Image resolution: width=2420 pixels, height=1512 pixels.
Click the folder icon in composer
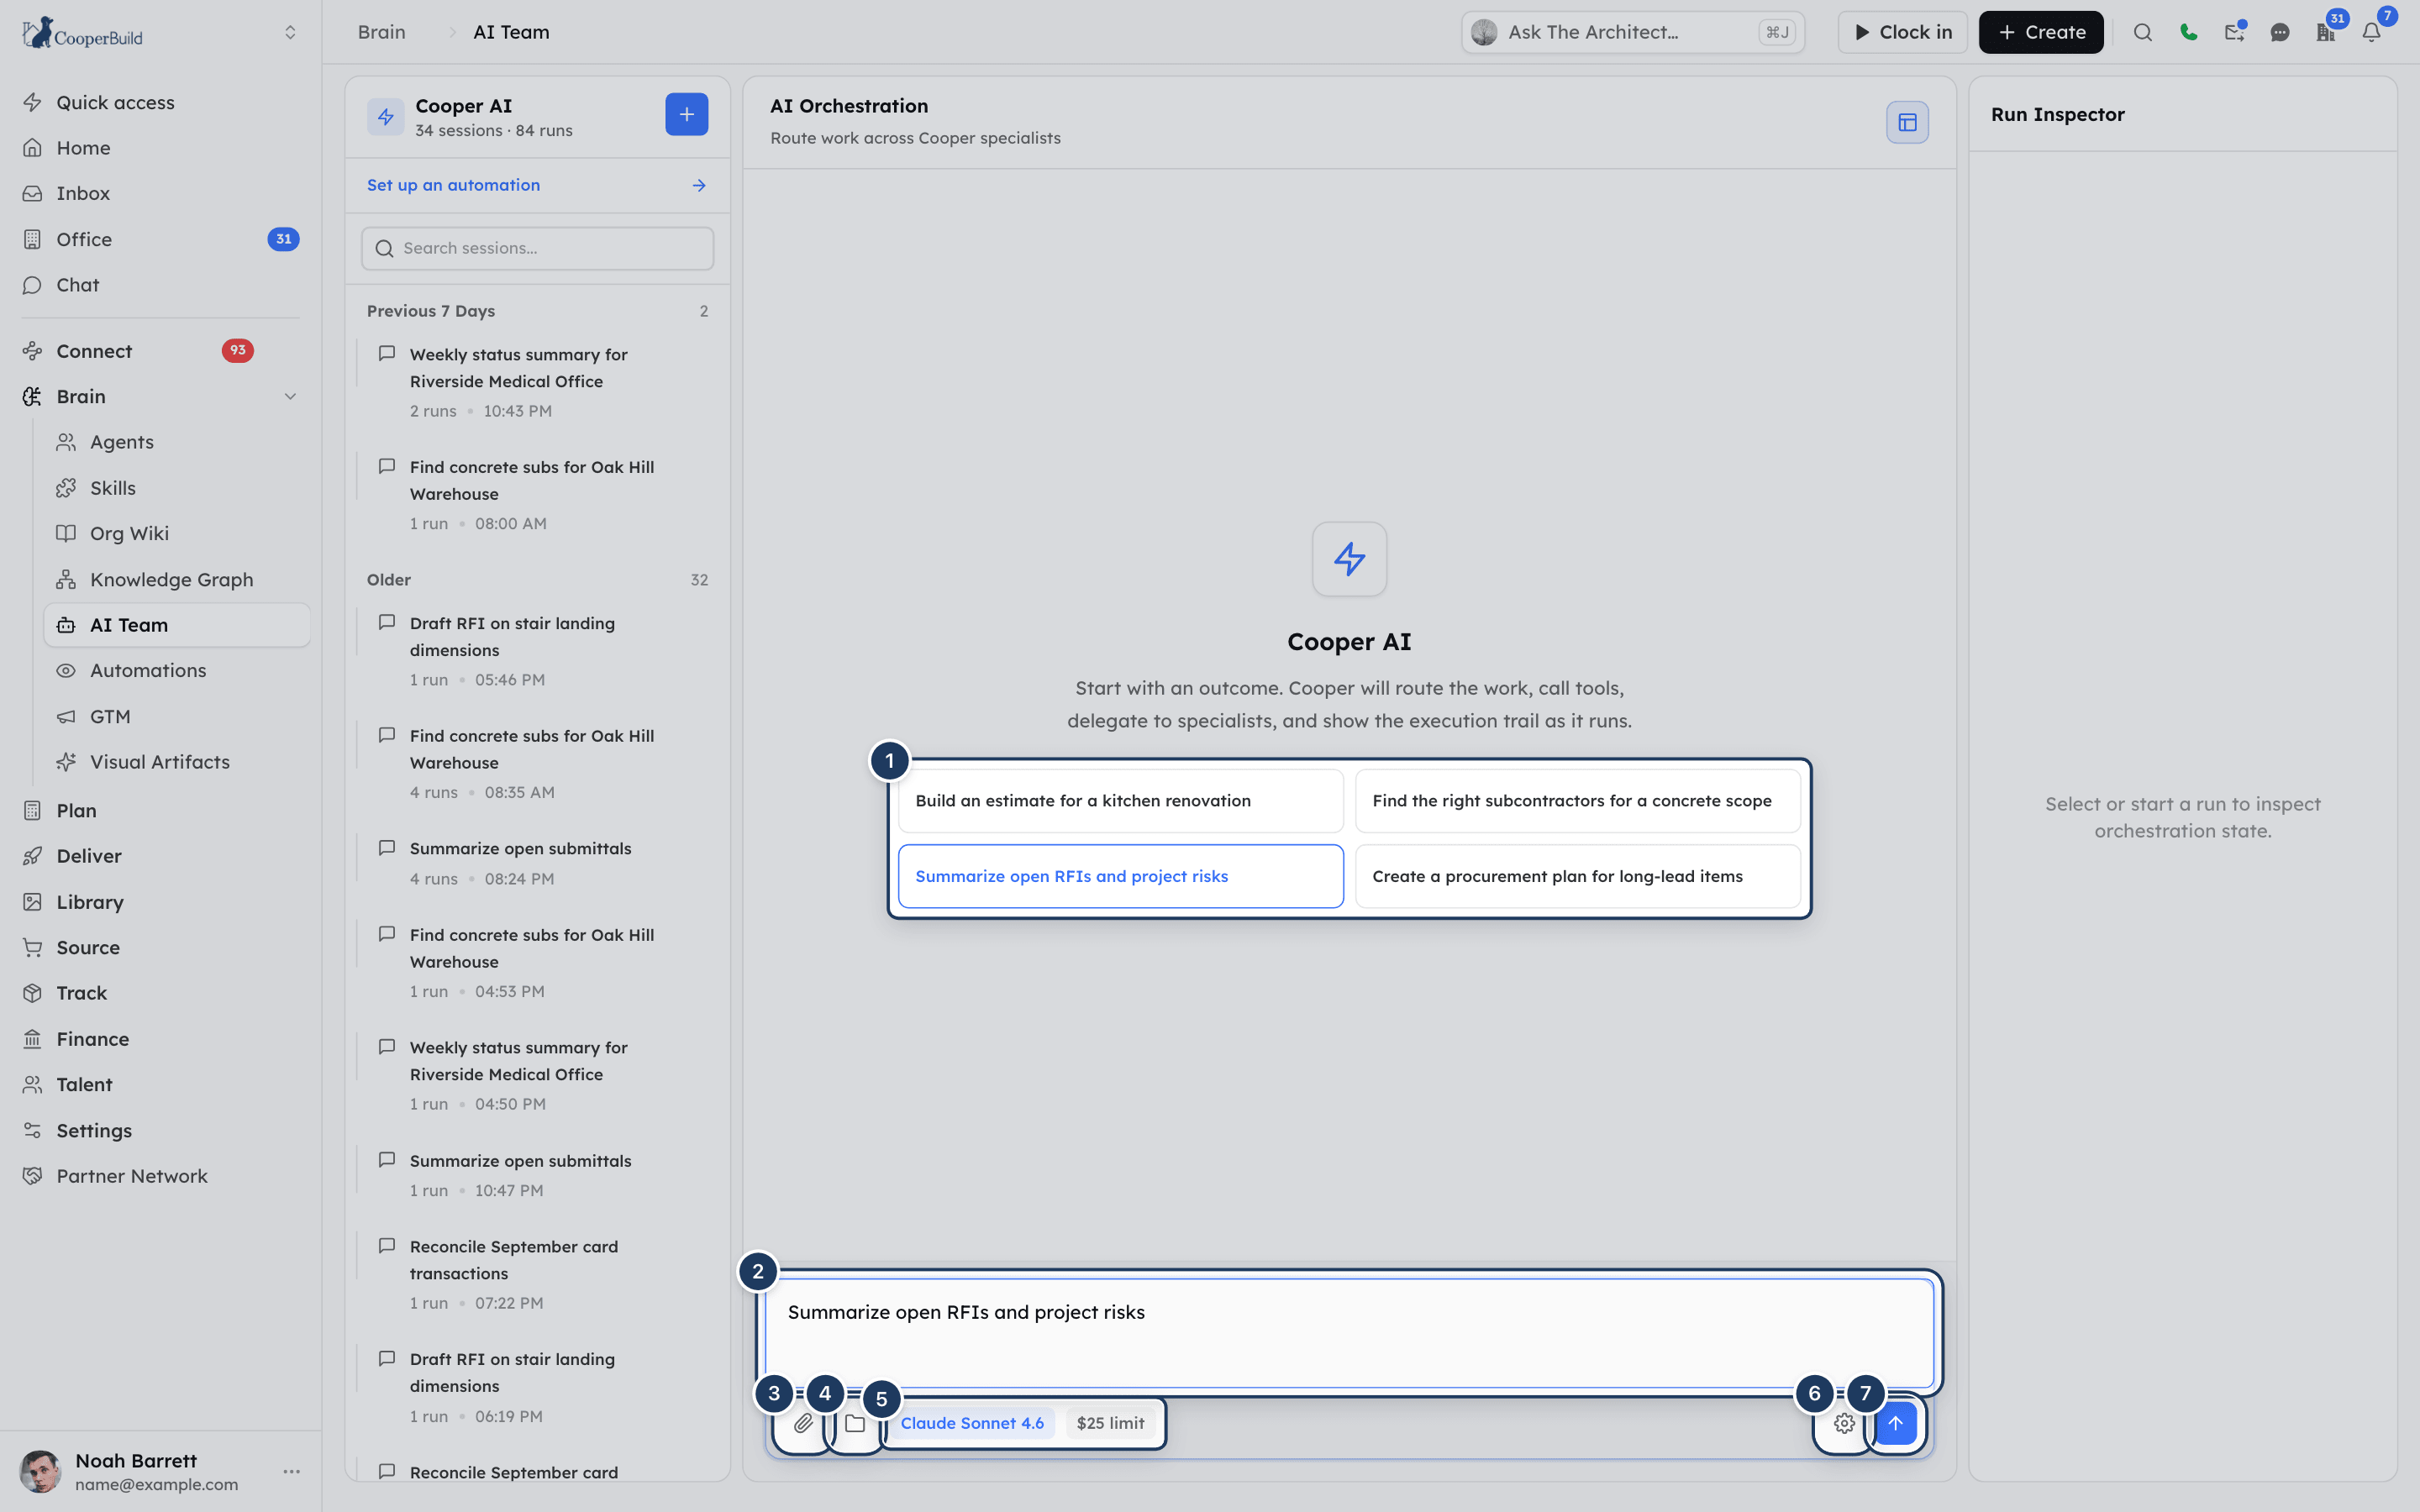pyautogui.click(x=855, y=1423)
